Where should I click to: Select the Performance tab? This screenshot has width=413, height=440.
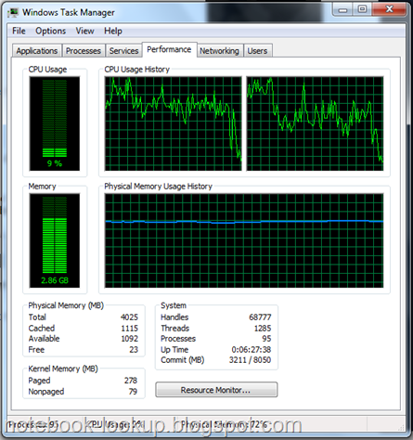pyautogui.click(x=169, y=49)
